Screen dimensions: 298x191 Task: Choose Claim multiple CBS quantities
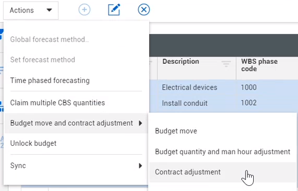pos(76,103)
